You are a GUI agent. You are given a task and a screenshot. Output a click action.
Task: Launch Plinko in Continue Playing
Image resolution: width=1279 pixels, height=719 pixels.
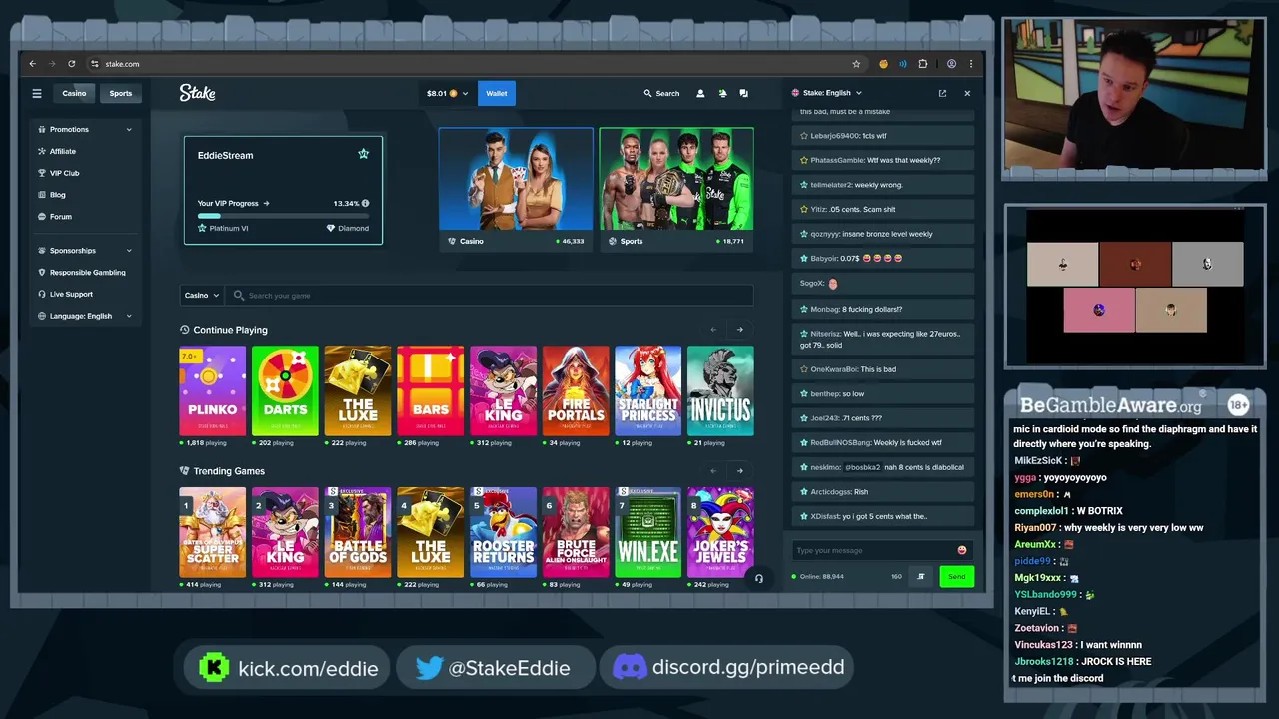tap(212, 390)
